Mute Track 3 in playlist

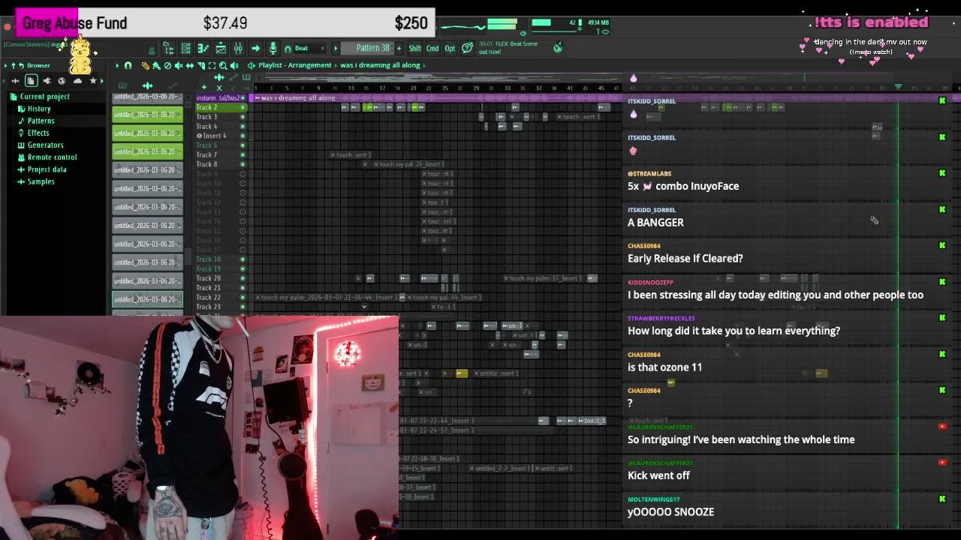pyautogui.click(x=243, y=117)
